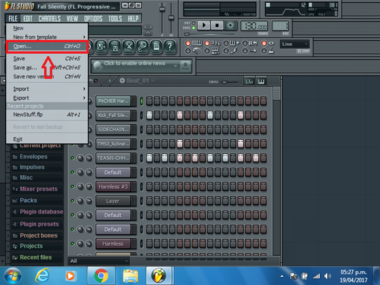Click the Windows Start orb
The width and height of the screenshot is (380, 285).
13,275
